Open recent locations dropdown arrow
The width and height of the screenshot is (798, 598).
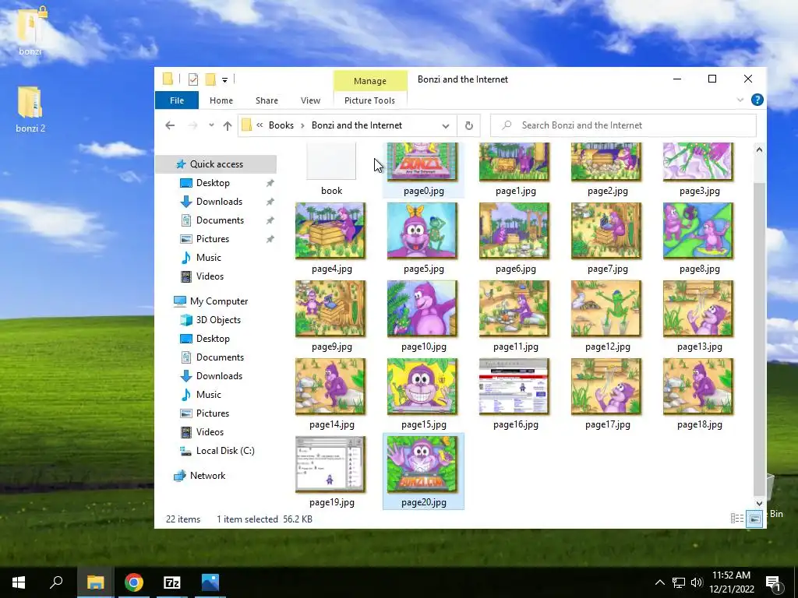(211, 125)
